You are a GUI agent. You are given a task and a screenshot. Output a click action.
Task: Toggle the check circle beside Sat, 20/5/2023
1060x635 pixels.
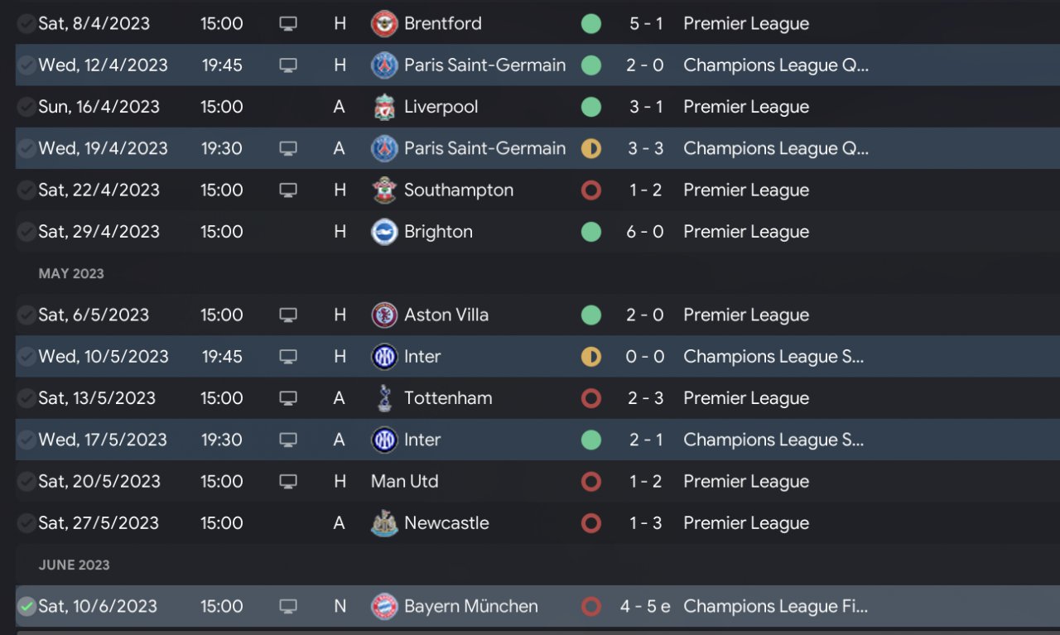point(26,481)
